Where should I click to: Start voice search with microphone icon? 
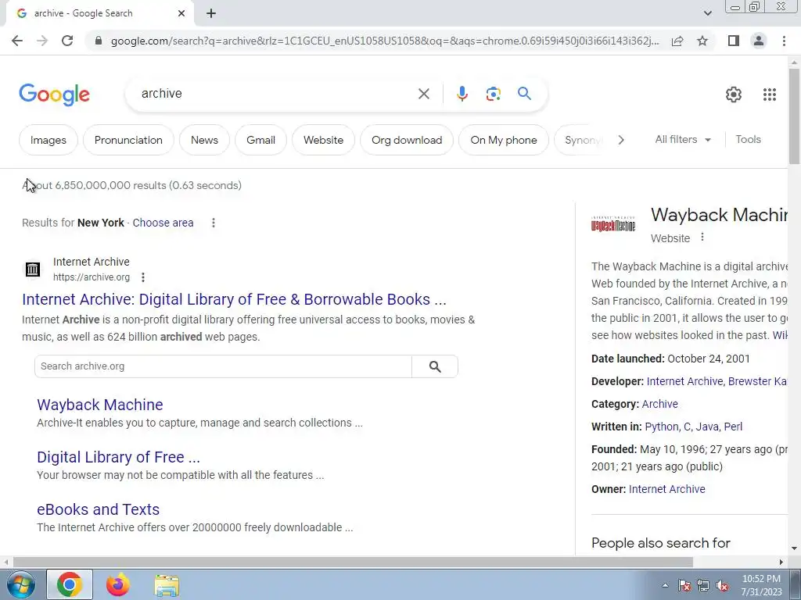tap(462, 94)
